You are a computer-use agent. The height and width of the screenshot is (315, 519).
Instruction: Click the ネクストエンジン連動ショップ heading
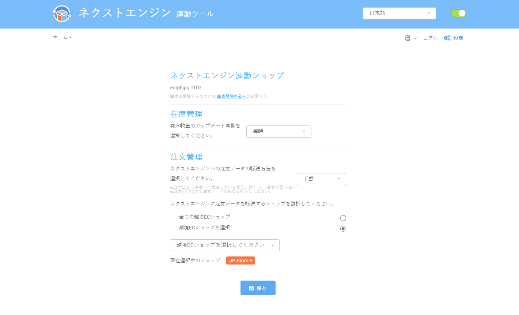point(227,76)
